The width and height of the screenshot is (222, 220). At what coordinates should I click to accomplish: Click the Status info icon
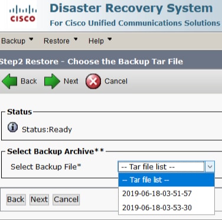tap(12, 127)
